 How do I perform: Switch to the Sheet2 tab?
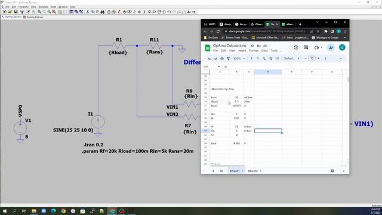pos(252,171)
